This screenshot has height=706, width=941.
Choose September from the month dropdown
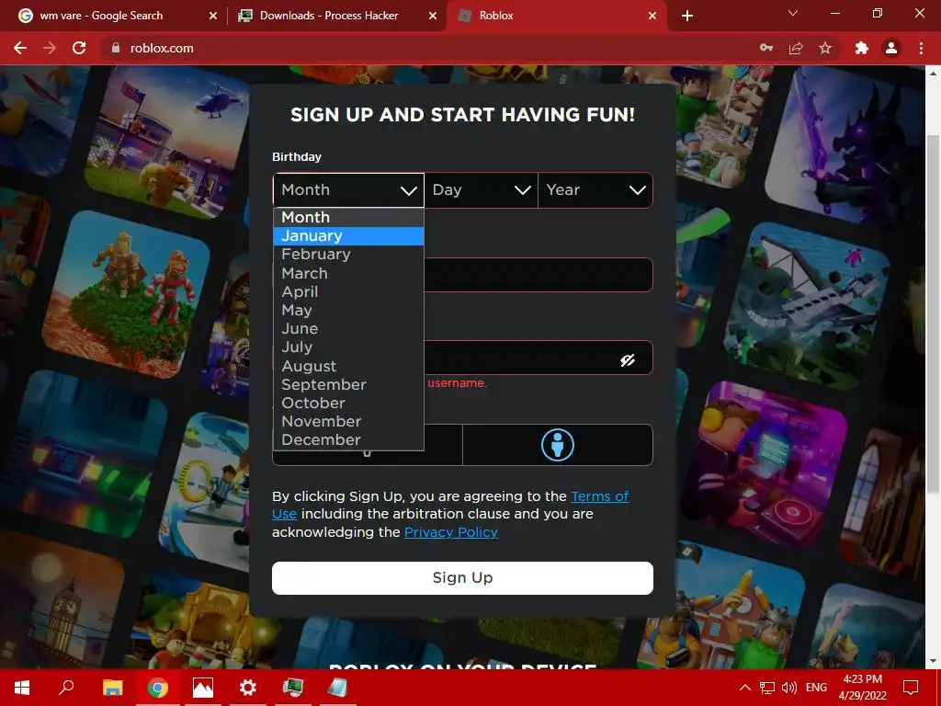(x=348, y=385)
